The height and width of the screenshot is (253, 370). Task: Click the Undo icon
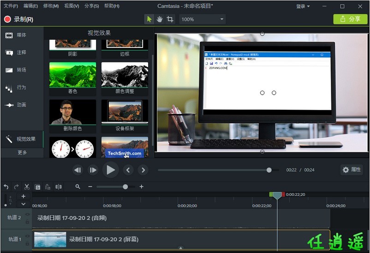tap(6, 187)
